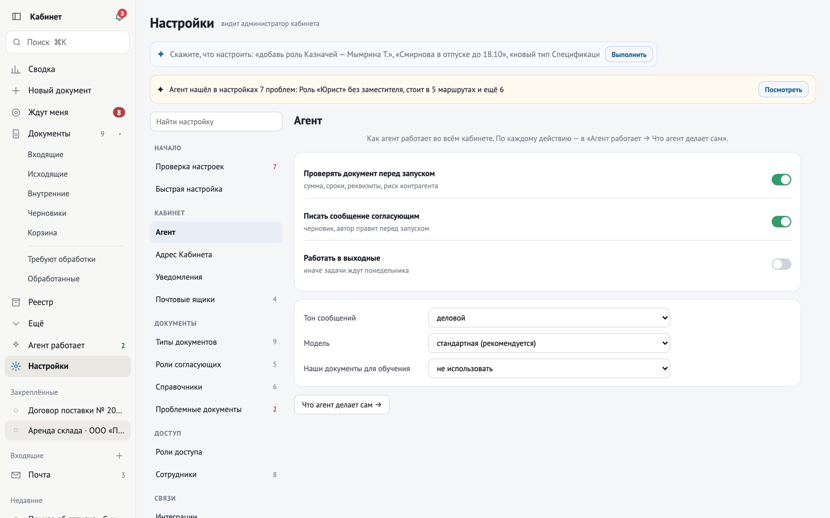Select Уведомления in settings list
Viewport: 830px width, 518px height.
pos(216,277)
